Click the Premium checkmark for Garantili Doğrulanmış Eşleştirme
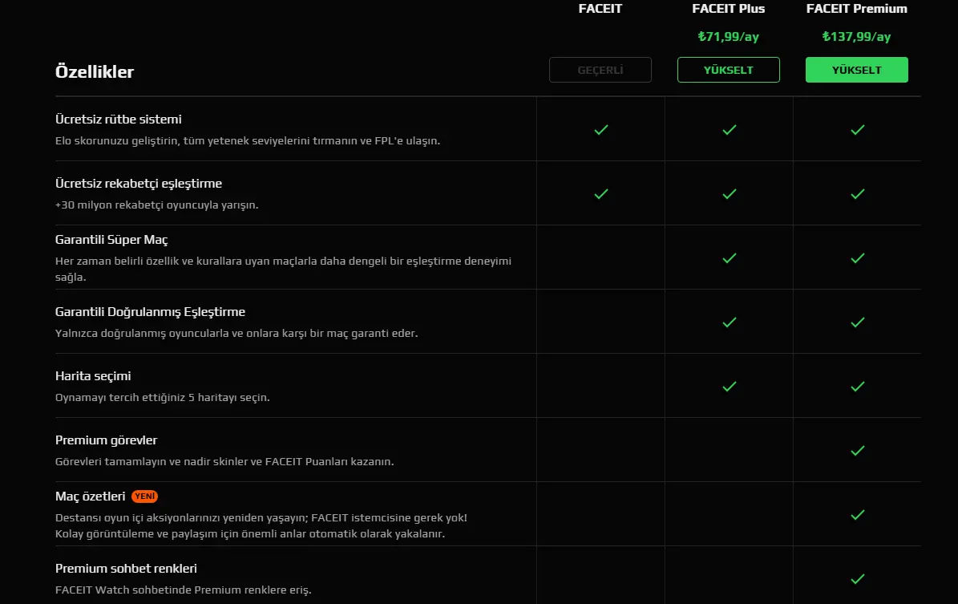 (858, 322)
